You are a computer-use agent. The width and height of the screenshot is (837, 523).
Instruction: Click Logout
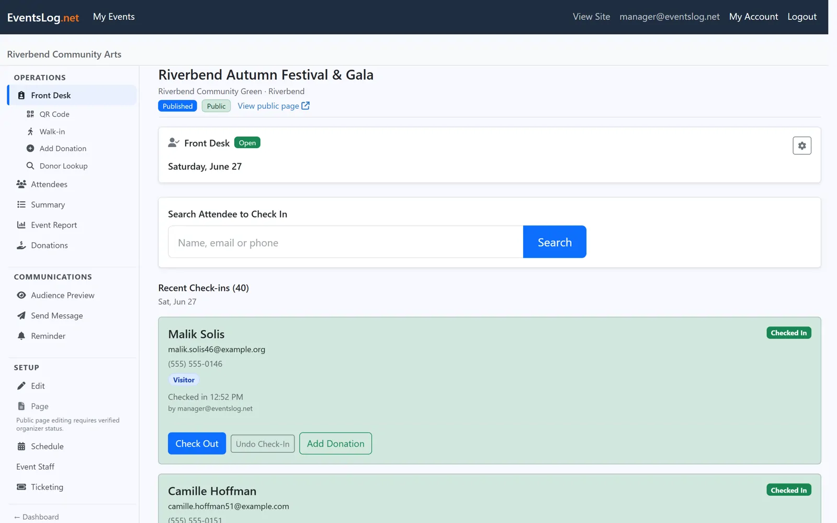pyautogui.click(x=802, y=17)
